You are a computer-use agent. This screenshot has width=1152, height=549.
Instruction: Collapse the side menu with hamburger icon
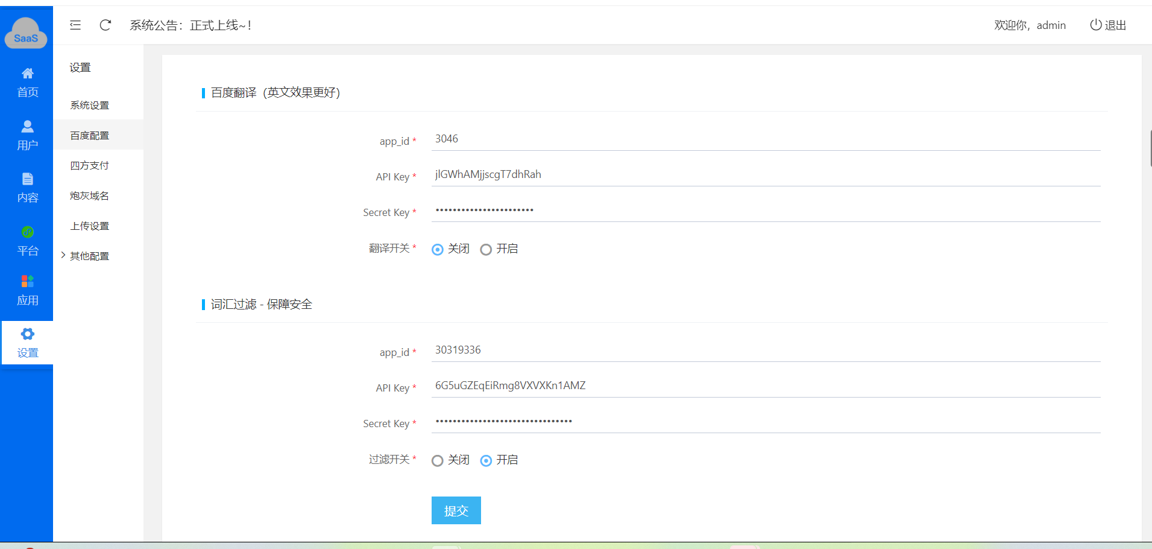coord(75,25)
